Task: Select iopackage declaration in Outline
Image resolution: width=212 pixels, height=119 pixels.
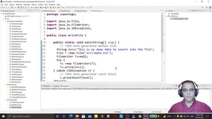Action: pos(175,14)
